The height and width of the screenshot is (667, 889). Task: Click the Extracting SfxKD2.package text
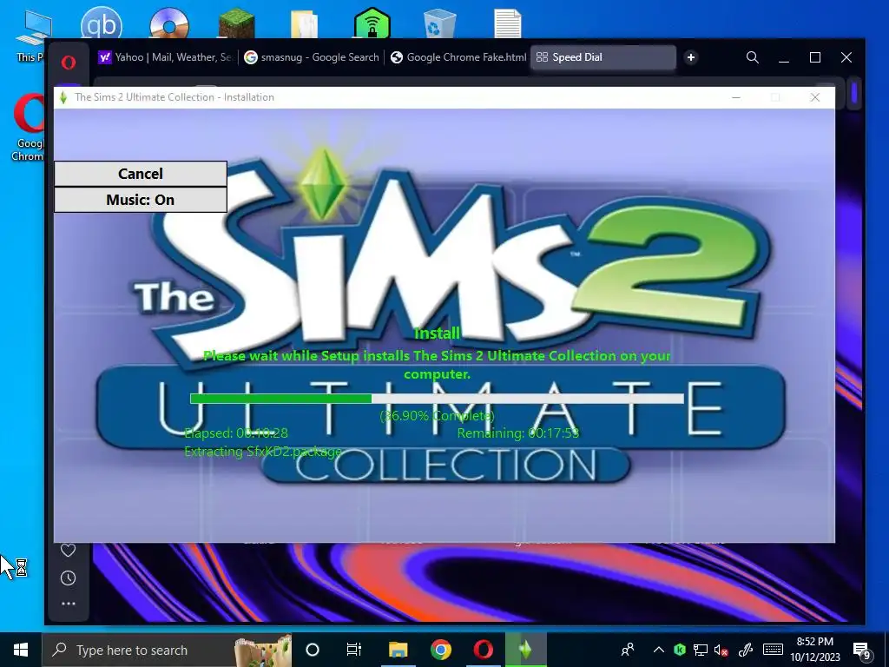point(263,452)
